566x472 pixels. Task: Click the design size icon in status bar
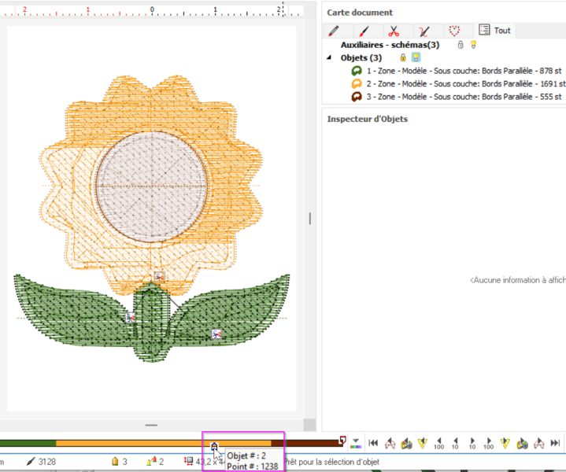pos(188,461)
